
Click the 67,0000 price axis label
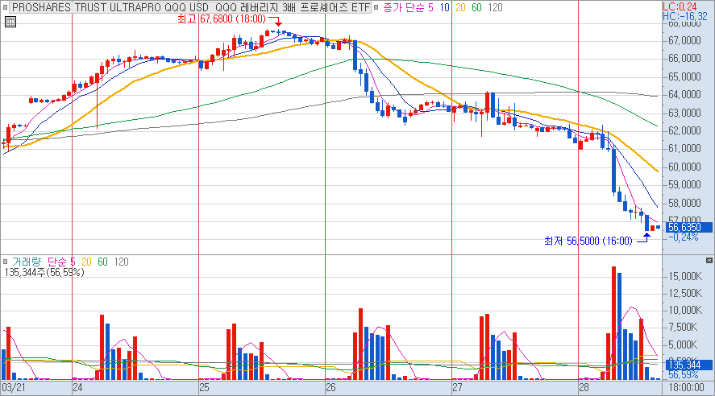(x=684, y=40)
